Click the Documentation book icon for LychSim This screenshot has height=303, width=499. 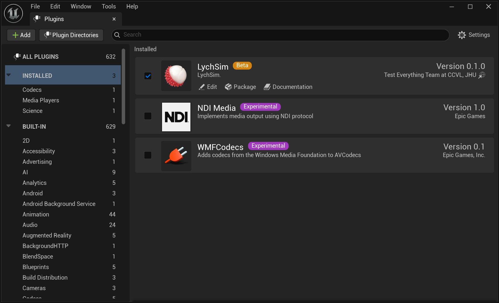[267, 87]
